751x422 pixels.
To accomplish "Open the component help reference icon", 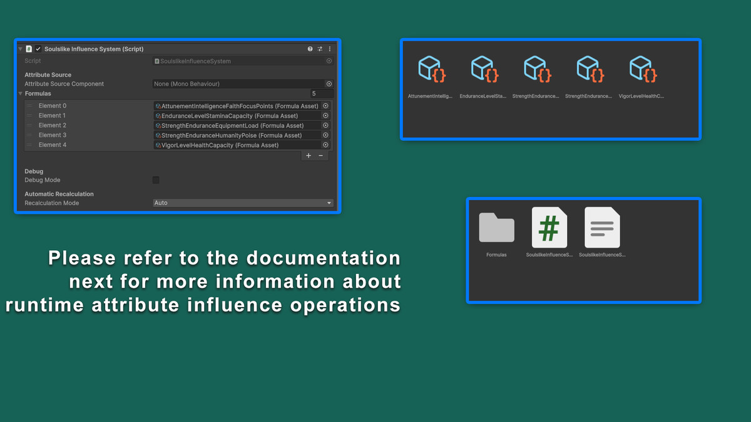I will pyautogui.click(x=310, y=49).
